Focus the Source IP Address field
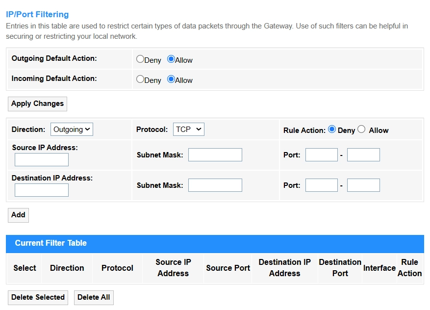430x310 pixels. [x=42, y=160]
